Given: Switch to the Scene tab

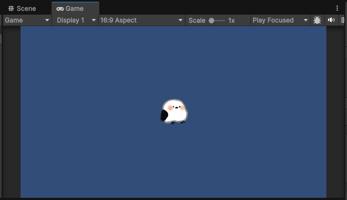Looking at the screenshot, I should [x=22, y=9].
